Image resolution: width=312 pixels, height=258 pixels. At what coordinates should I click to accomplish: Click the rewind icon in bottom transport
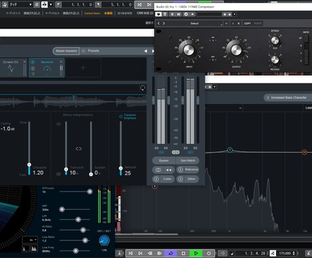pyautogui.click(x=150, y=253)
